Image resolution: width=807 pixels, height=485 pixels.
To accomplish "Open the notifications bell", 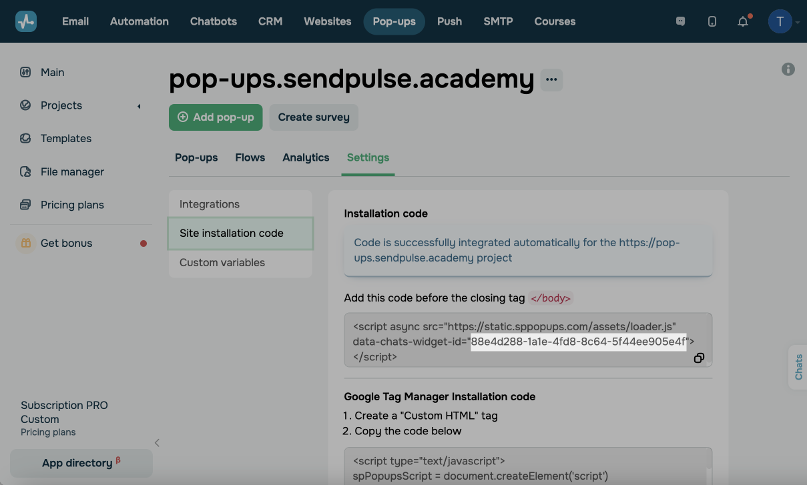I will [x=743, y=21].
